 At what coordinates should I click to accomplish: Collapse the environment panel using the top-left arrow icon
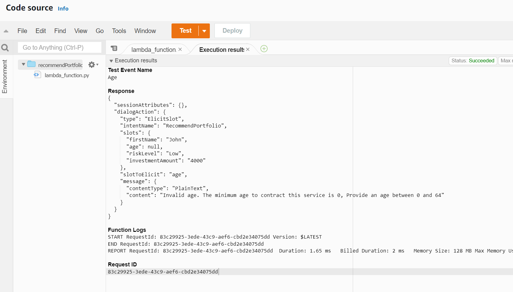(5, 31)
